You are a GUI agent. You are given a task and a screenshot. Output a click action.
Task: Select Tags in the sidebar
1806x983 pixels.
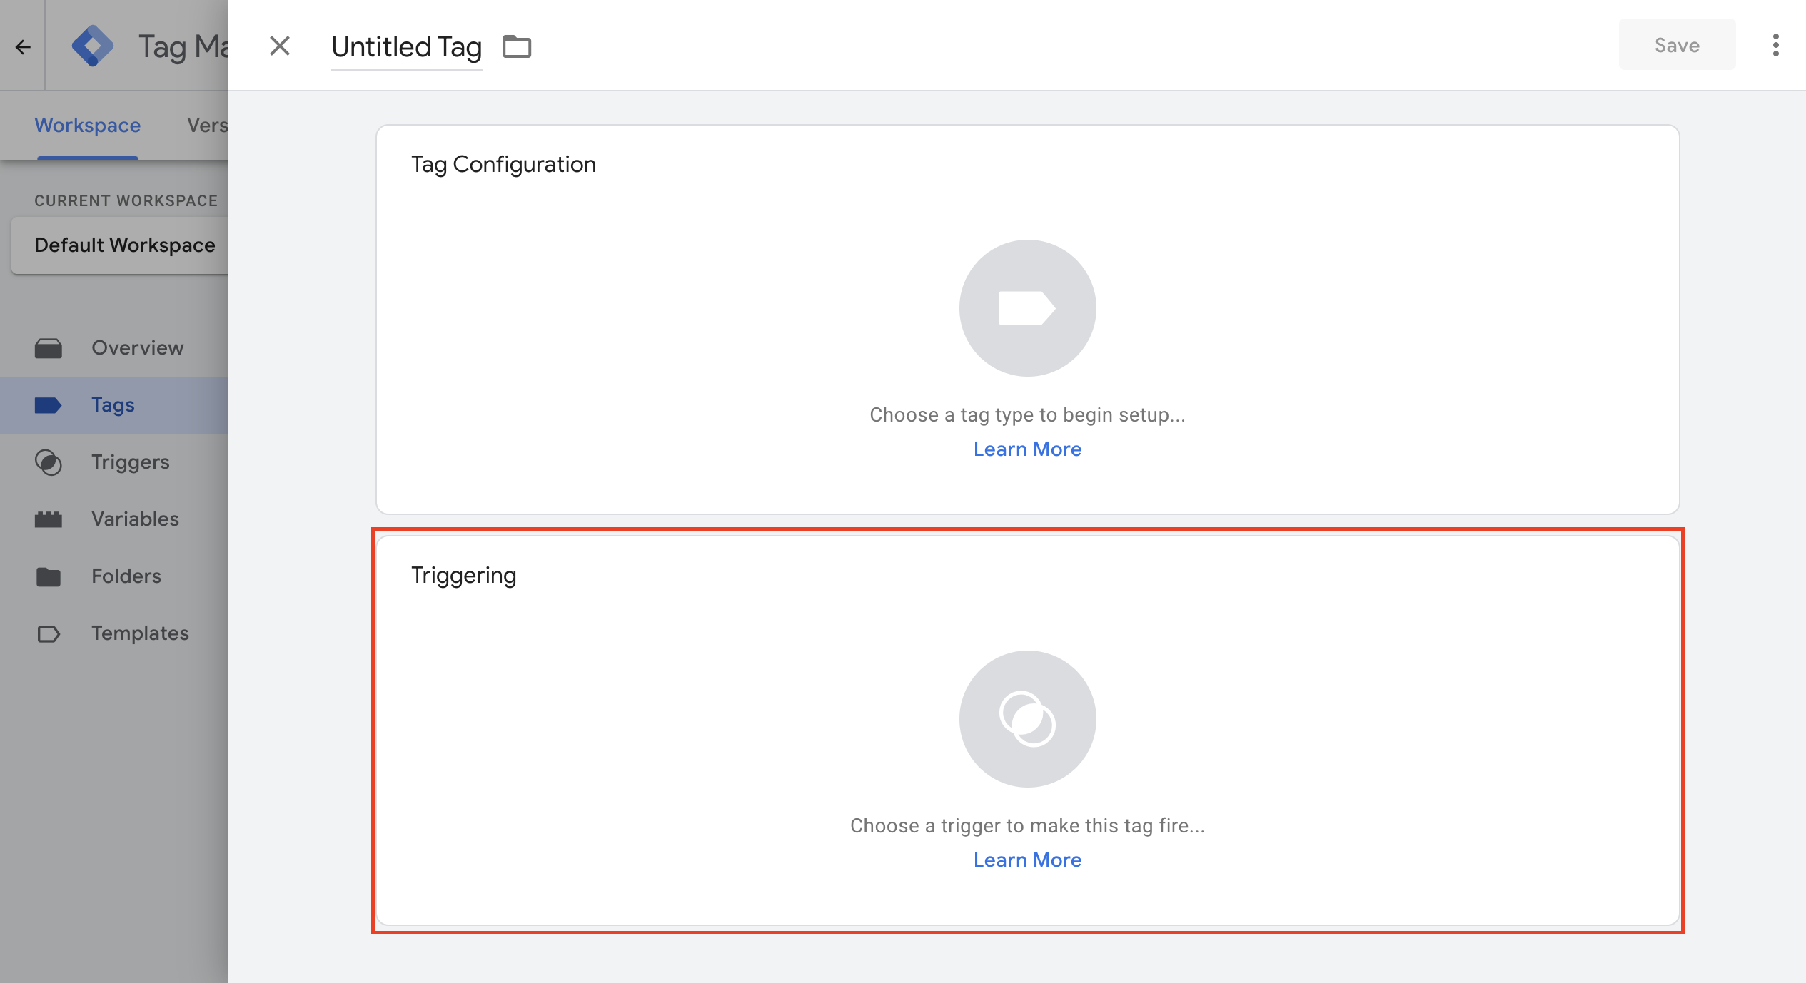114,405
